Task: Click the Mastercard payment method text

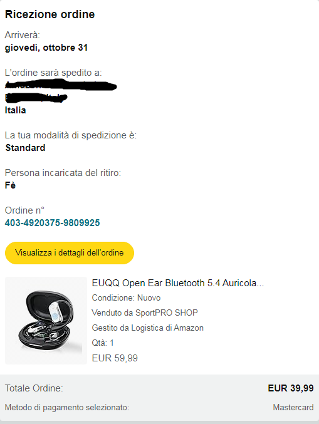Action: point(293,407)
